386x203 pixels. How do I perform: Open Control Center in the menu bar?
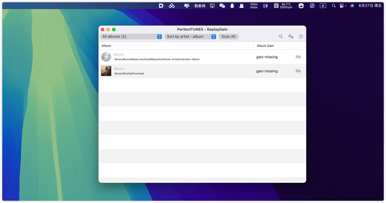(342, 6)
